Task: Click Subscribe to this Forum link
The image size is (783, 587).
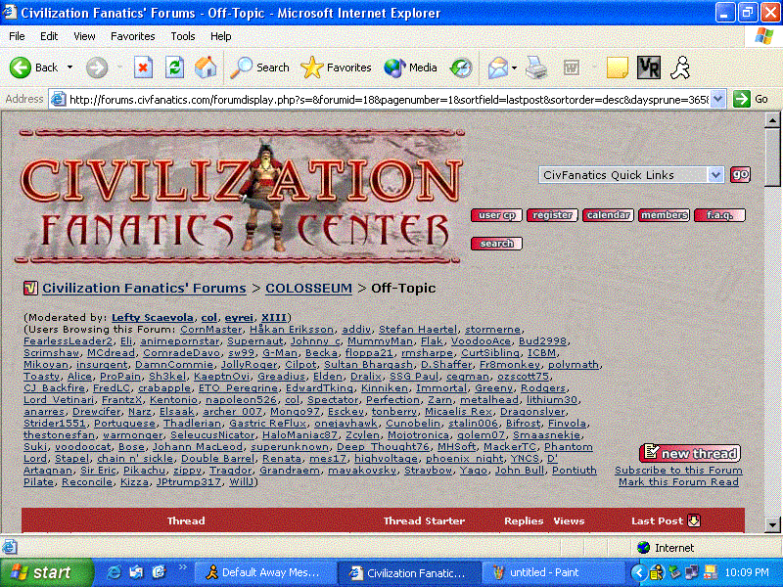Action: [x=678, y=471]
